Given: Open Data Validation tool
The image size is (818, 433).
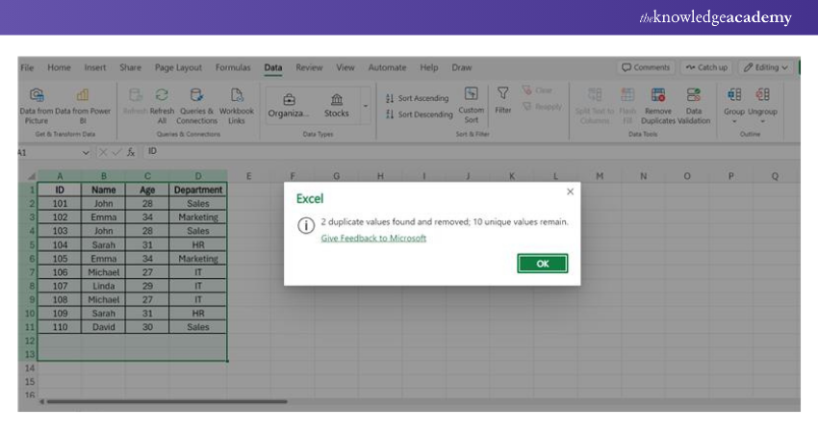Looking at the screenshot, I should pos(693,95).
